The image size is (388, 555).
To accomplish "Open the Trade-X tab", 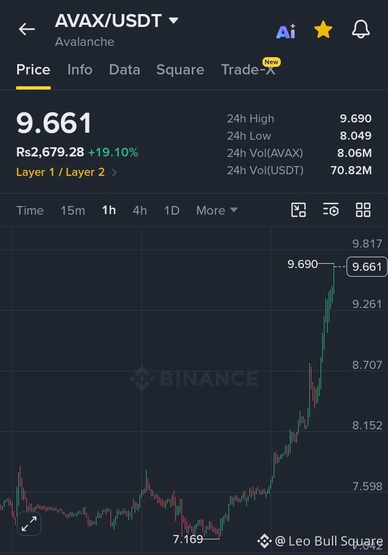I will pyautogui.click(x=248, y=70).
